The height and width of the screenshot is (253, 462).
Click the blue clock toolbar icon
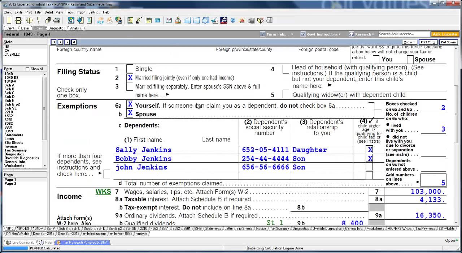[233, 21]
